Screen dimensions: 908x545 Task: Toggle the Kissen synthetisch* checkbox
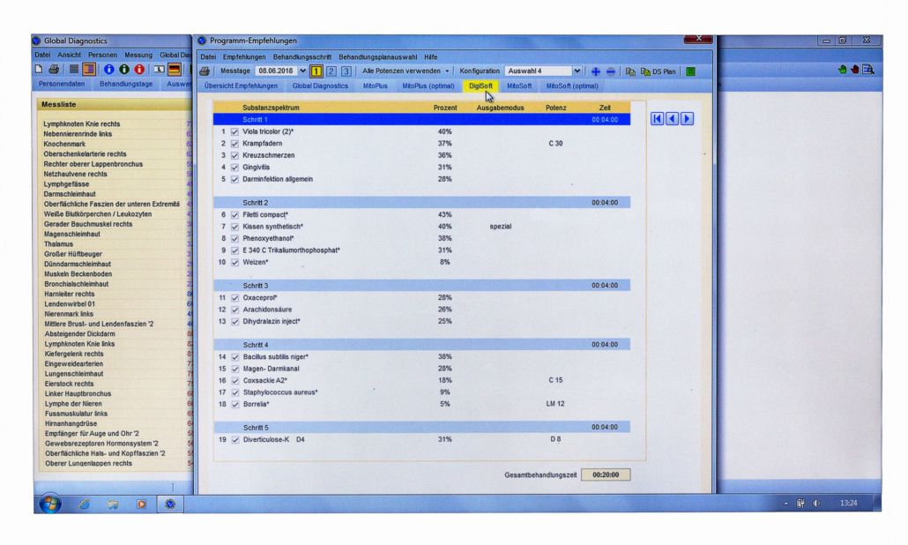click(234, 227)
